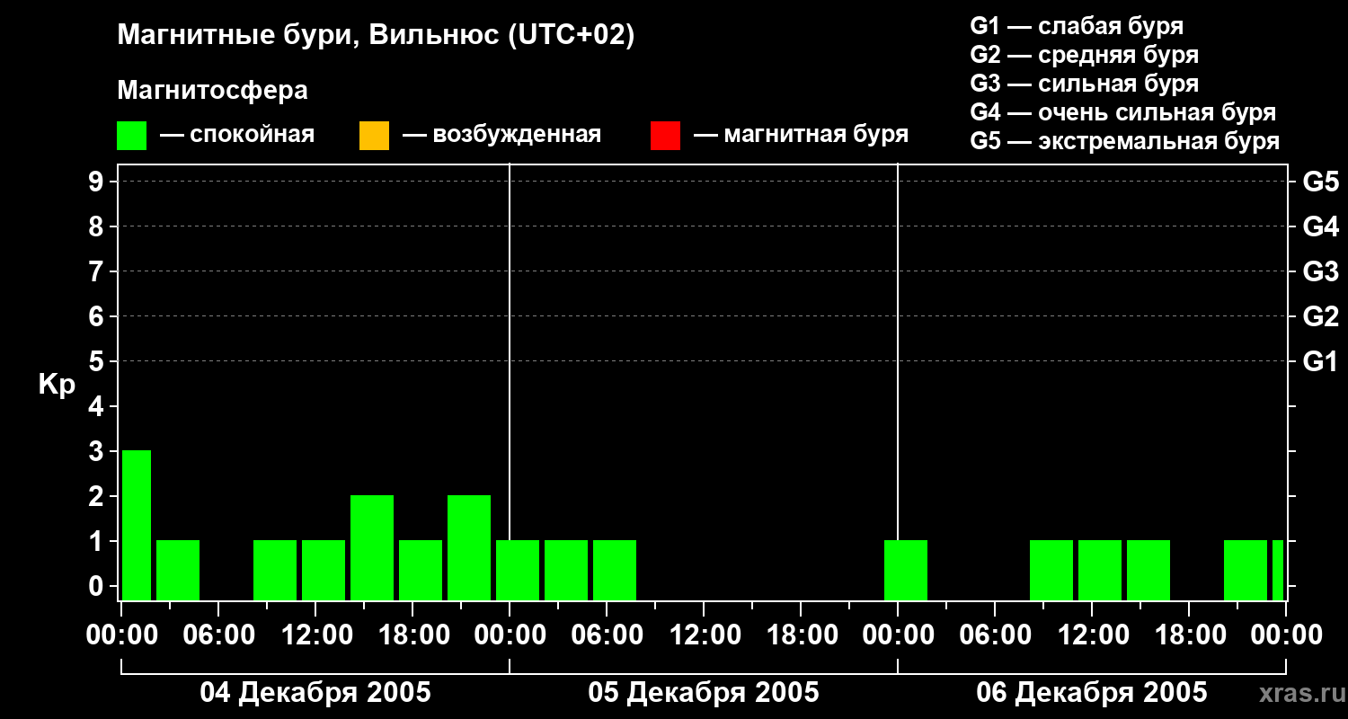The height and width of the screenshot is (719, 1348).
Task: Click the G1 label on the right axis
Action: (x=1321, y=361)
